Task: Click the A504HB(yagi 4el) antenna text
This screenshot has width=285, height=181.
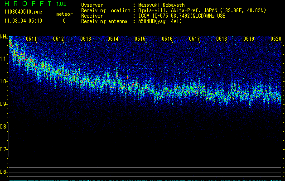Action: pyautogui.click(x=160, y=21)
